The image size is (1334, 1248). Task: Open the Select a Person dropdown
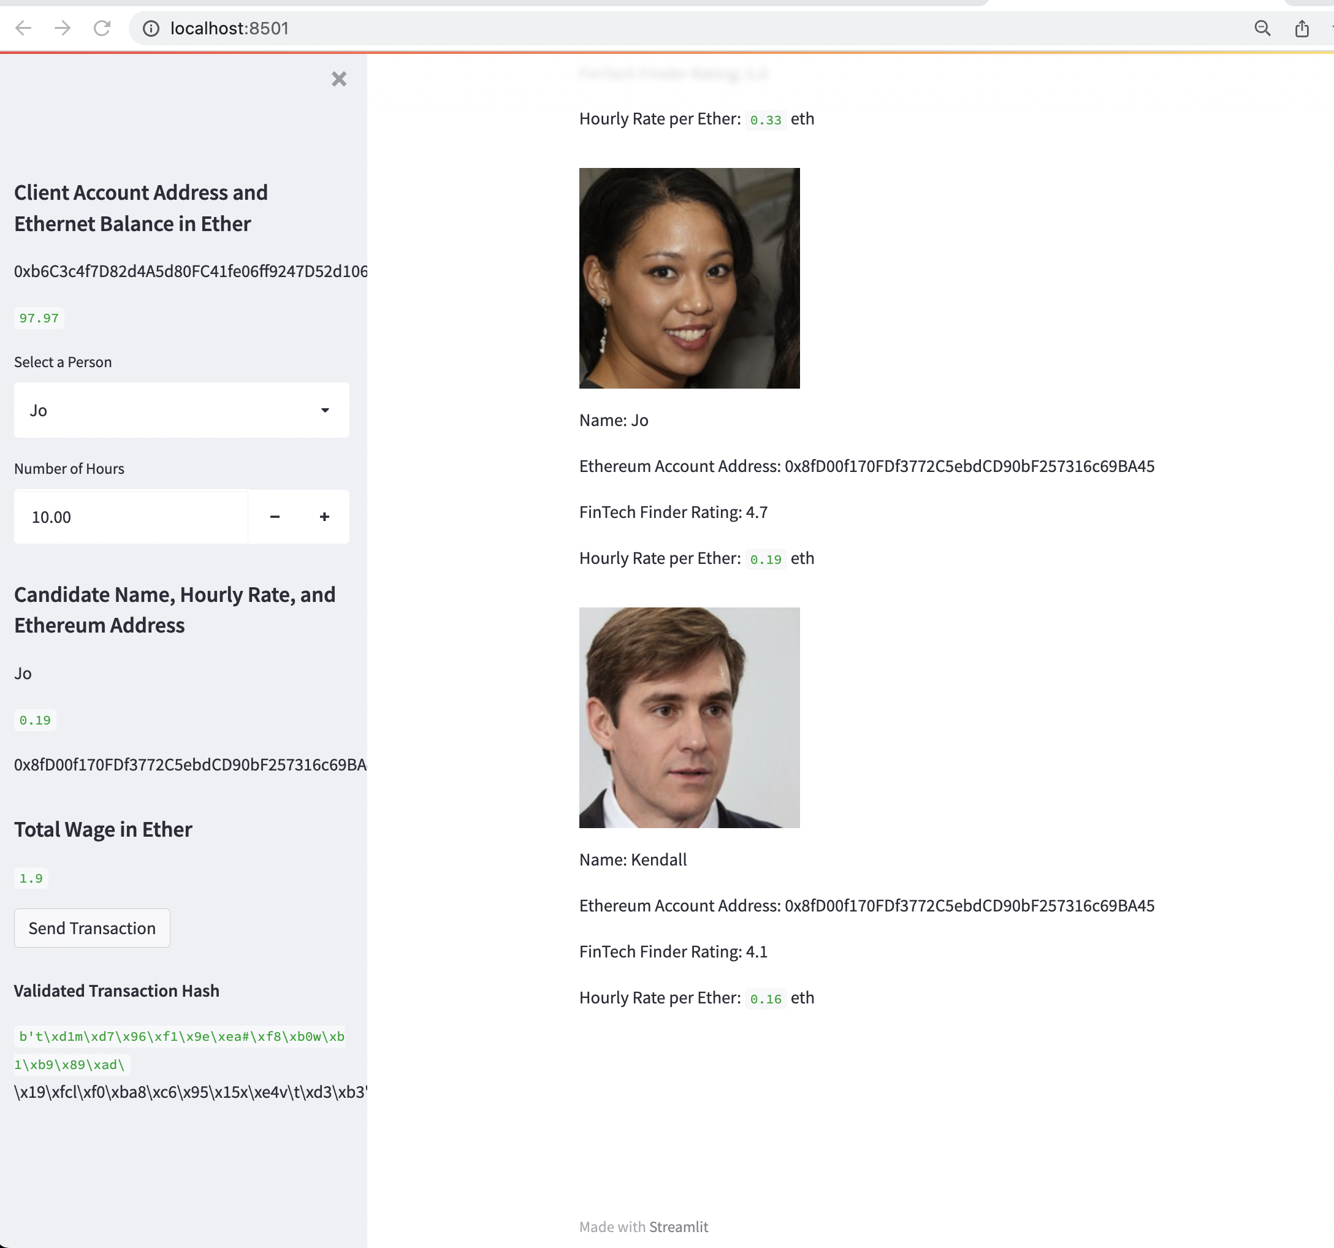pyautogui.click(x=181, y=410)
